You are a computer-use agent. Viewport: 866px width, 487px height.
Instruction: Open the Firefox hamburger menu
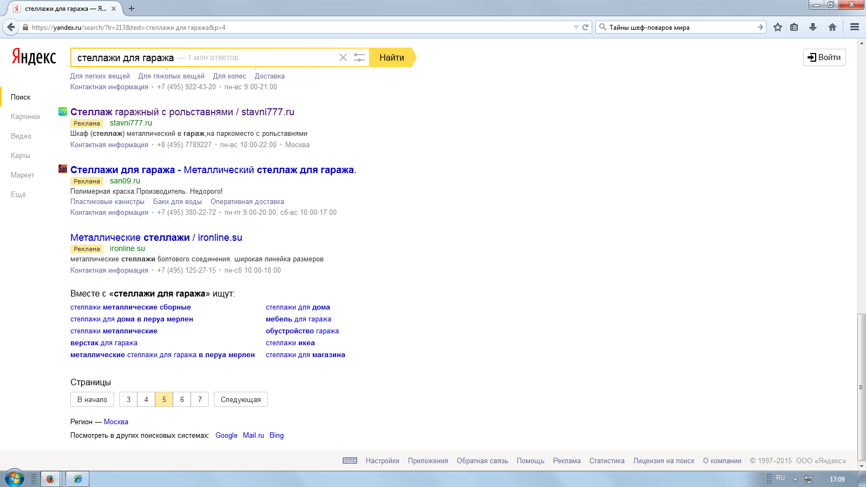[855, 27]
